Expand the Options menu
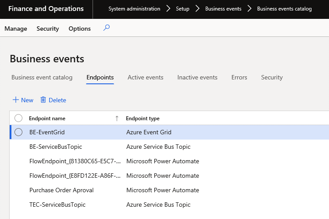The image size is (329, 219). click(x=79, y=29)
